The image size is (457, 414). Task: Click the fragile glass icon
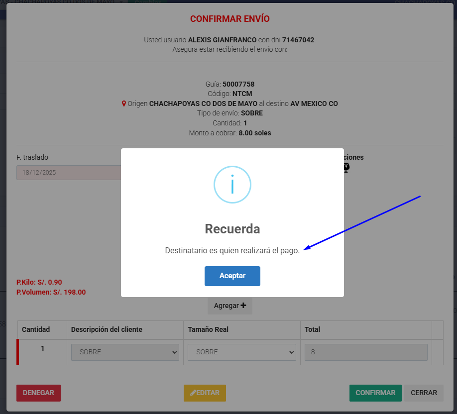[x=346, y=168]
